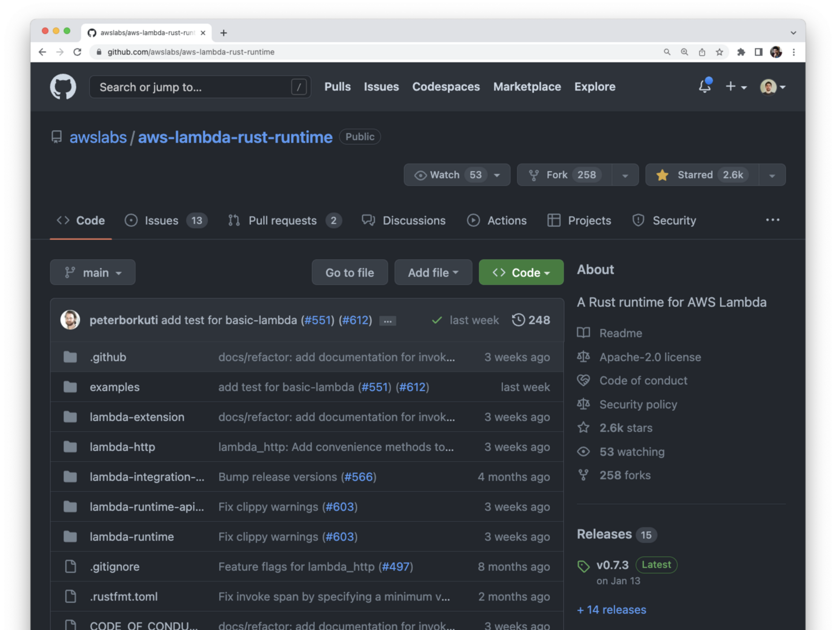Open the notifications bell
836x630 pixels.
(x=704, y=86)
